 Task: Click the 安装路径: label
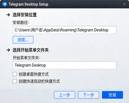pos(21,23)
